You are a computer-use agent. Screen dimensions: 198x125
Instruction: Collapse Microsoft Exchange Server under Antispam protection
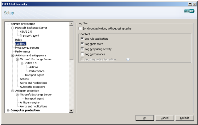17,95
